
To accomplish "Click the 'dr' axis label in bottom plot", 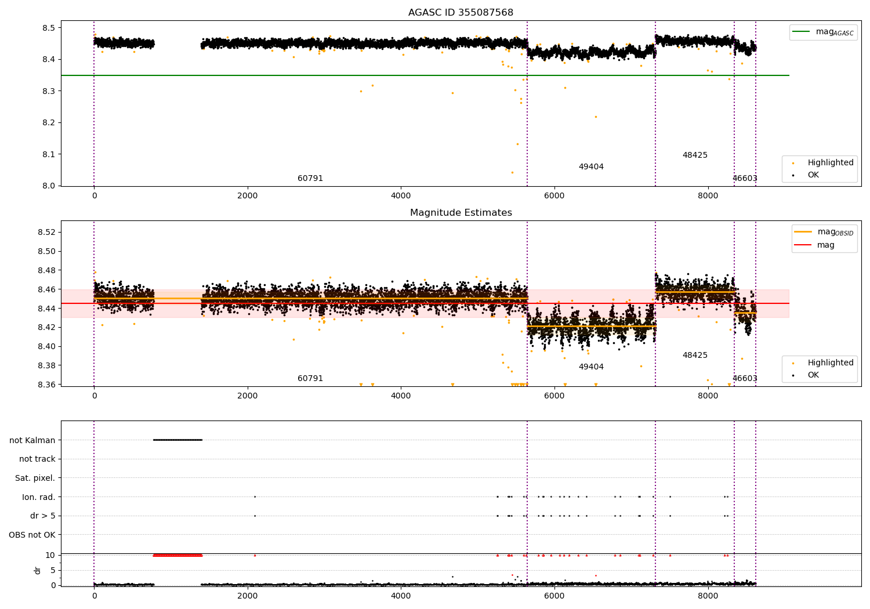I will [x=38, y=570].
